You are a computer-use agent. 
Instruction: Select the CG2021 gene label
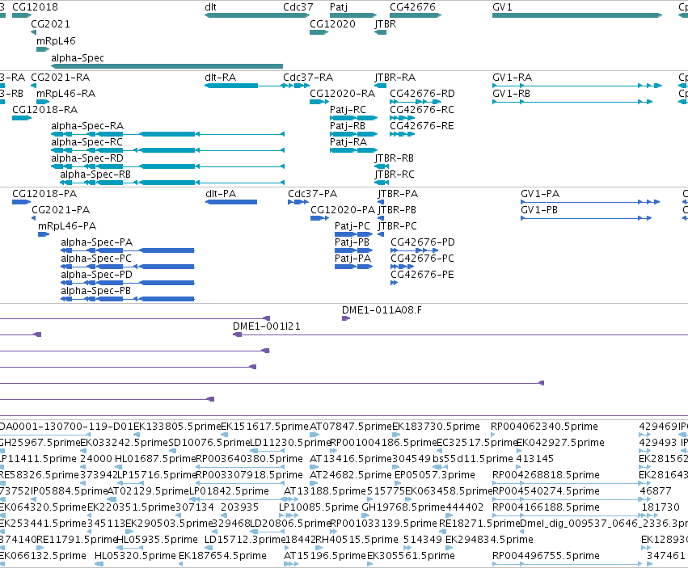[x=50, y=23]
